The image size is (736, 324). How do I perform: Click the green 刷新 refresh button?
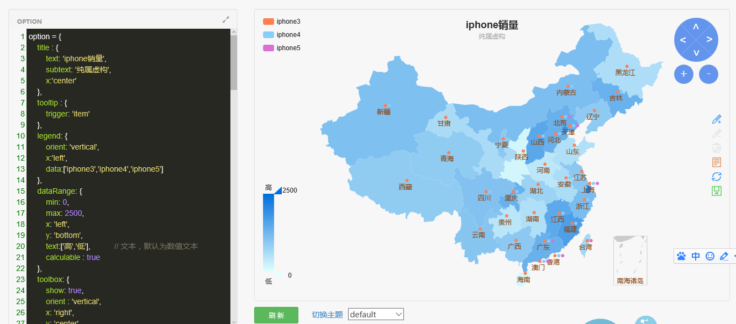276,315
